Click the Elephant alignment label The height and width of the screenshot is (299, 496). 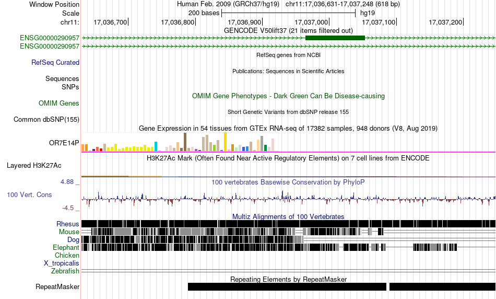pos(66,248)
